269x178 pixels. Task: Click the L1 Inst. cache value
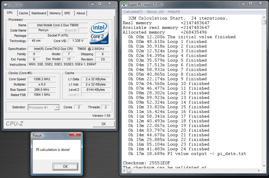pos(96,84)
